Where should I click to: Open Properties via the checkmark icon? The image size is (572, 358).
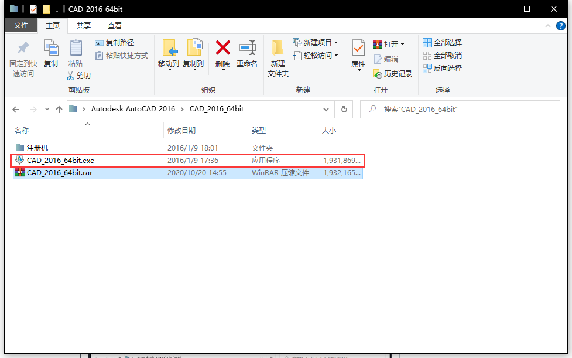coord(358,49)
